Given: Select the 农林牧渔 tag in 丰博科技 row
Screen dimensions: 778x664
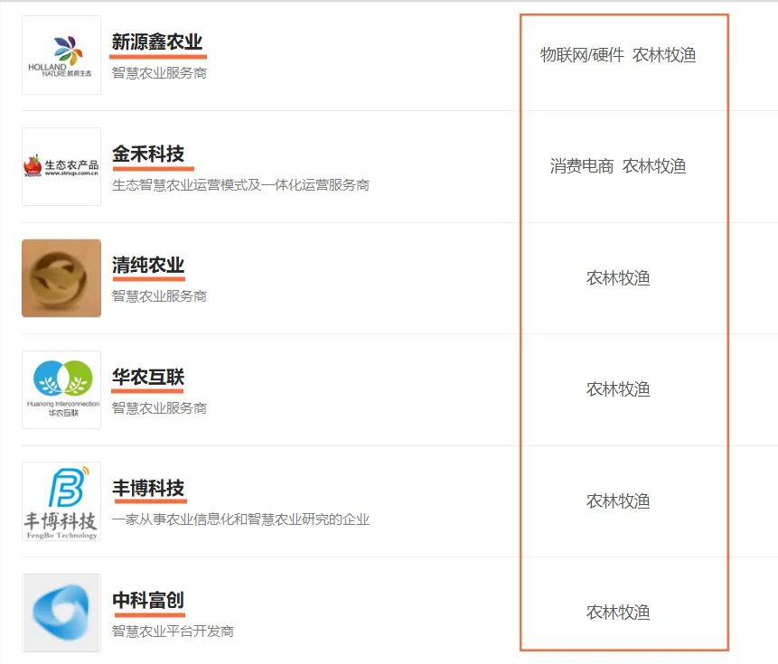Looking at the screenshot, I should point(618,501).
